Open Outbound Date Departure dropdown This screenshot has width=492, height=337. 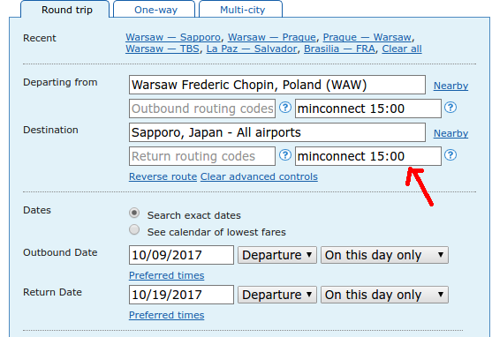[x=277, y=255]
